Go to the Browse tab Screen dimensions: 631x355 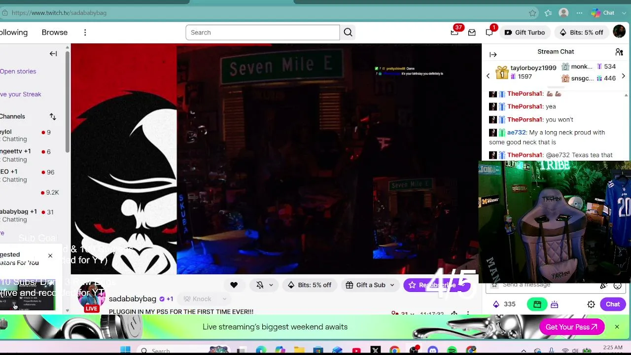pyautogui.click(x=55, y=33)
